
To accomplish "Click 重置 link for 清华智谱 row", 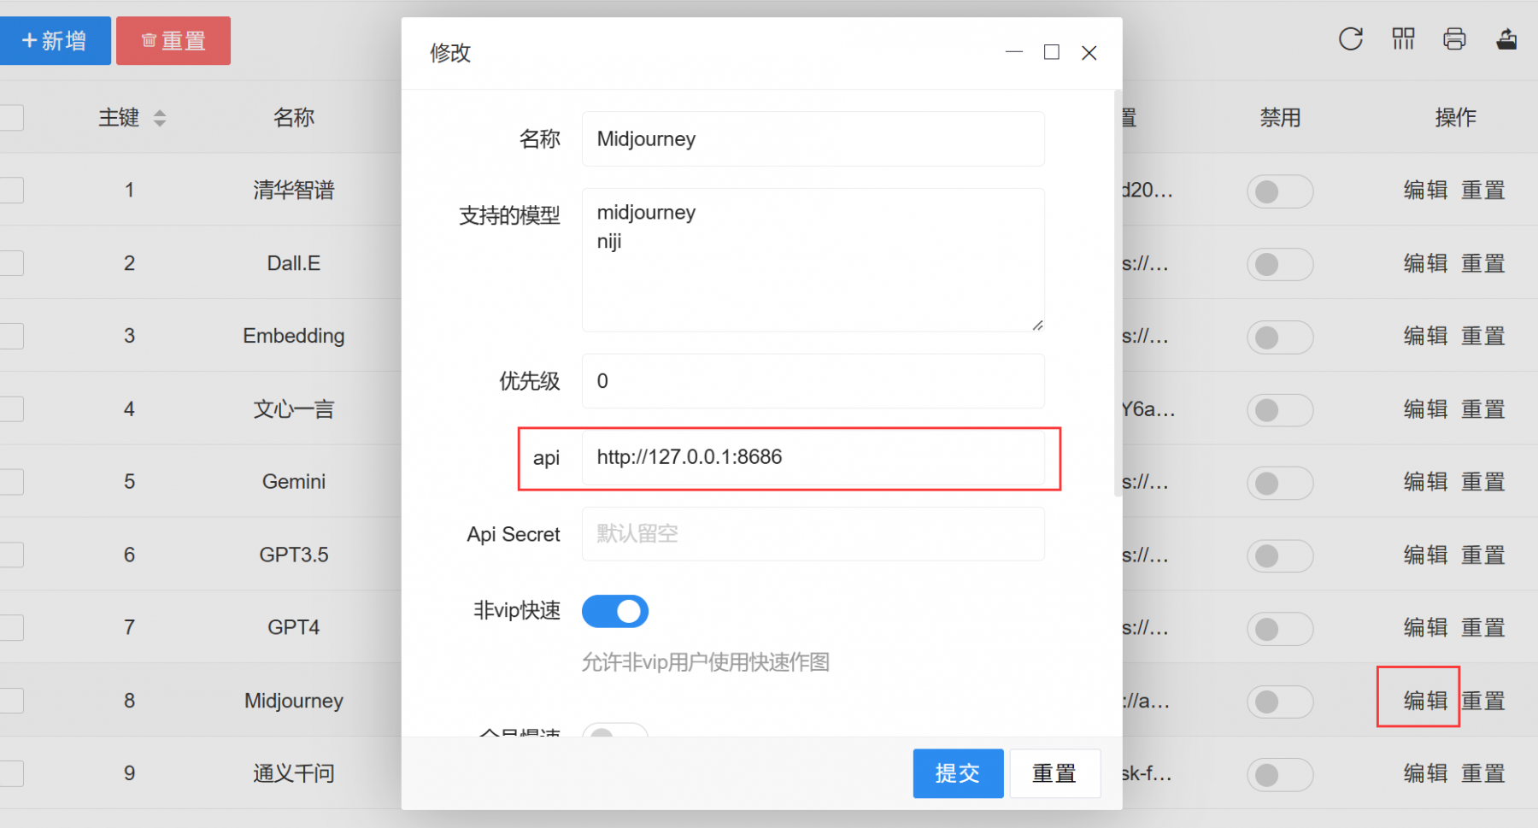I will coord(1482,190).
